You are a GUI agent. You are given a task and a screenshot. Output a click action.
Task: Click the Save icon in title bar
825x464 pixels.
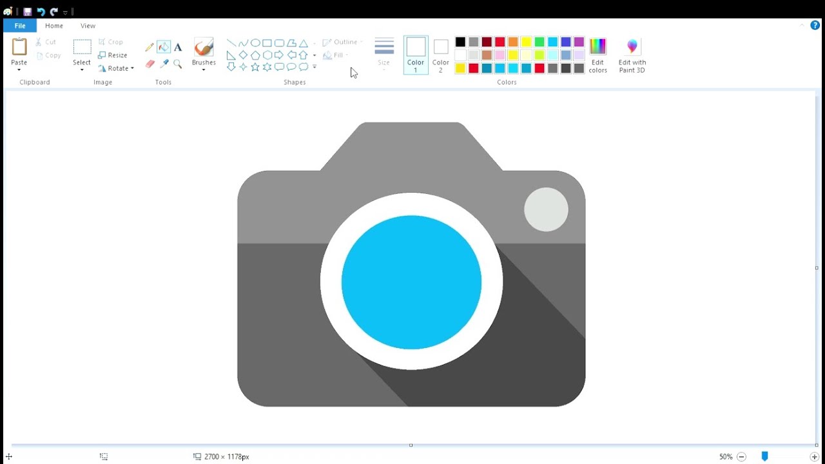coord(27,12)
